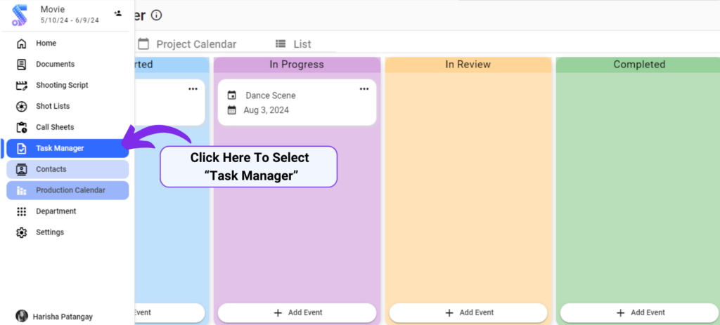
Task: Open Production Calendar in the sidebar
Action: coord(67,190)
